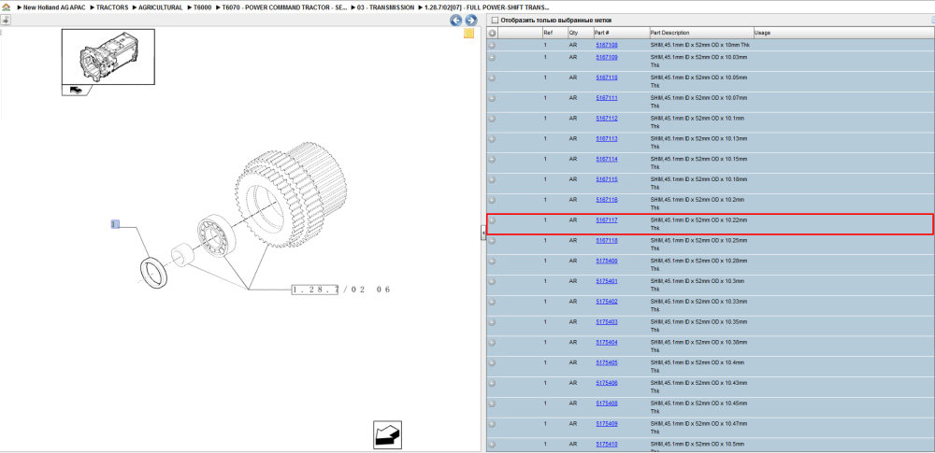This screenshot has height=453, width=935.
Task: Add part 5167117 using its row plus icon
Action: 492,220
